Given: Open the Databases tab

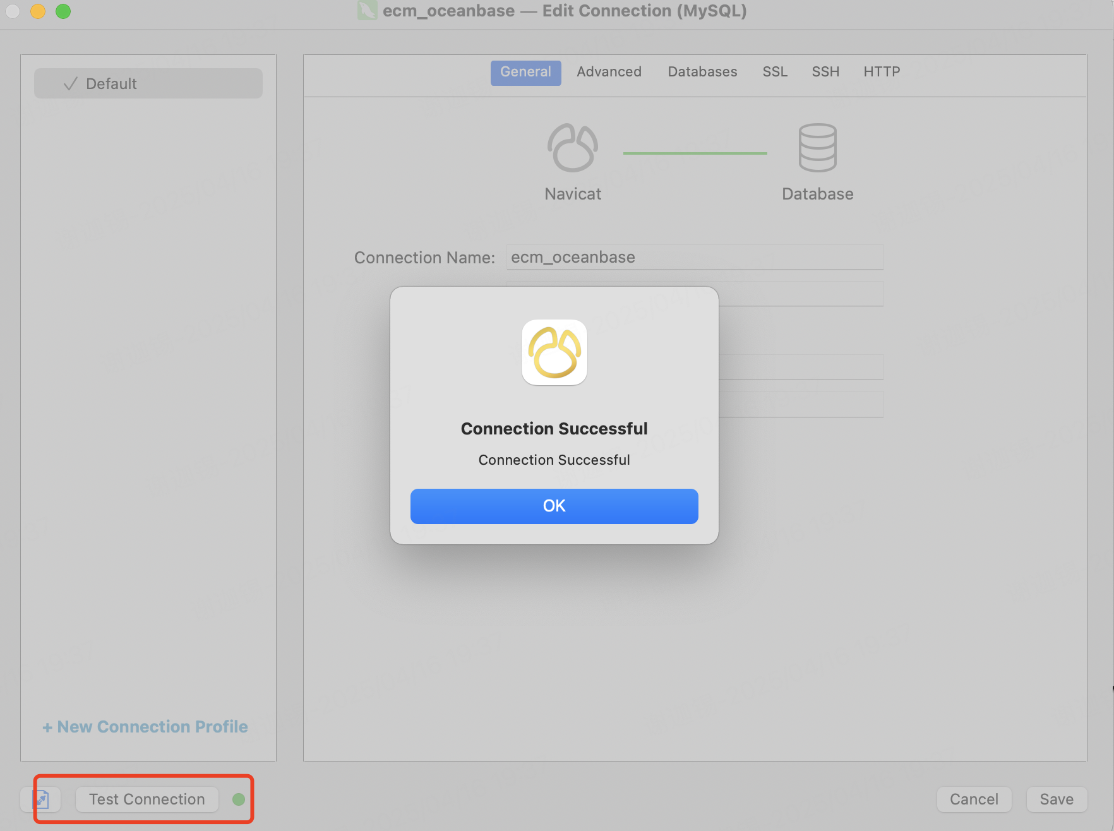Looking at the screenshot, I should click(702, 72).
